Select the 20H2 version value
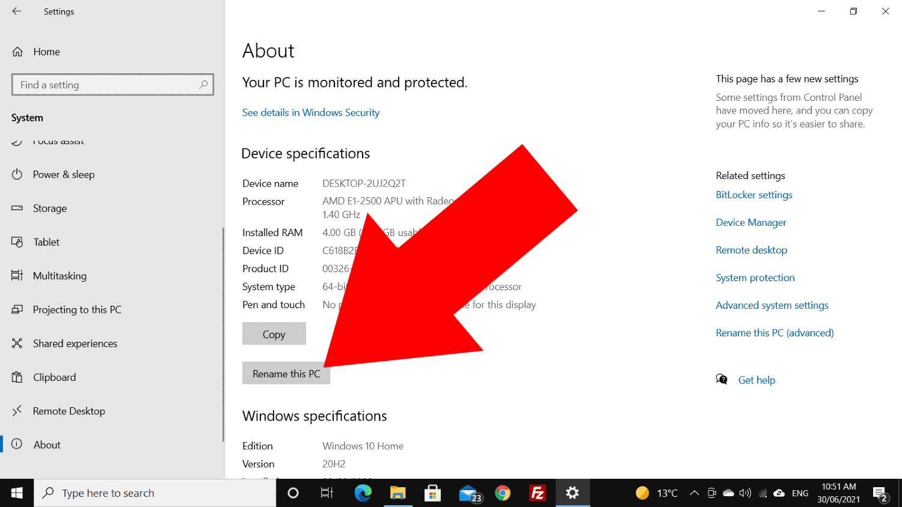 pos(334,464)
